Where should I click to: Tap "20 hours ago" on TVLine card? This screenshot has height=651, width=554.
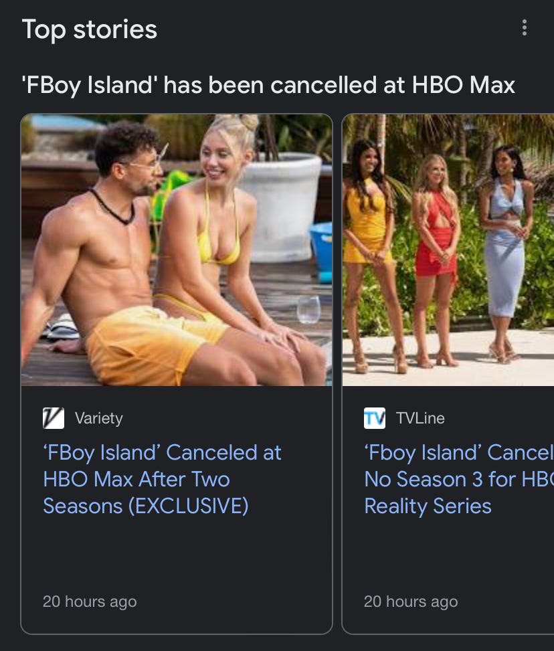411,601
